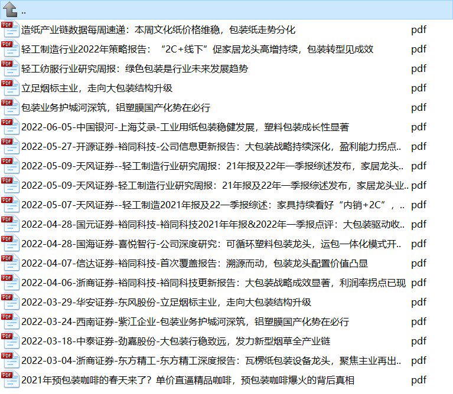Select the '..' parent directory entry
The height and width of the screenshot is (394, 453).
(x=227, y=10)
